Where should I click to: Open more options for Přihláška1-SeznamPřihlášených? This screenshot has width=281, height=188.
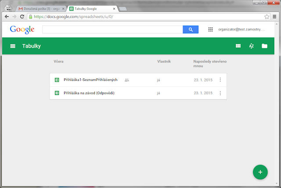click(x=220, y=80)
